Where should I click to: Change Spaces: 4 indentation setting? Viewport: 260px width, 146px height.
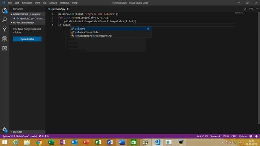pos(215,136)
